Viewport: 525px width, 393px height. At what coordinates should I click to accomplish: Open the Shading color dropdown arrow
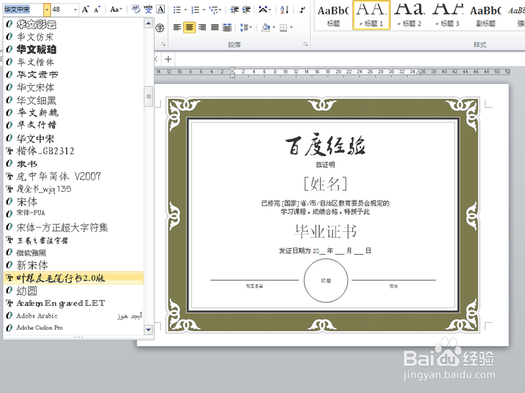click(274, 28)
